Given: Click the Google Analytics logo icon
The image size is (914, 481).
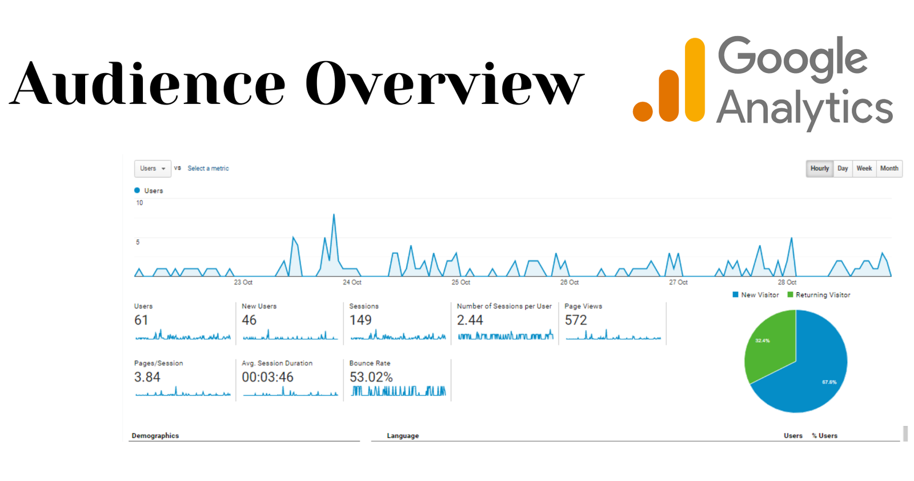Looking at the screenshot, I should [x=669, y=80].
